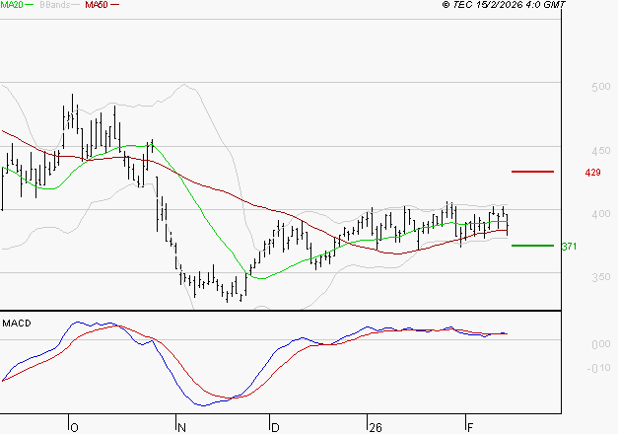The image size is (618, 434).
Task: Click the 350 price axis label
Action: (600, 277)
